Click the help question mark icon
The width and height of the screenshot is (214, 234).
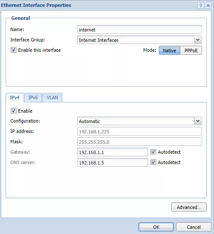tap(201, 5)
